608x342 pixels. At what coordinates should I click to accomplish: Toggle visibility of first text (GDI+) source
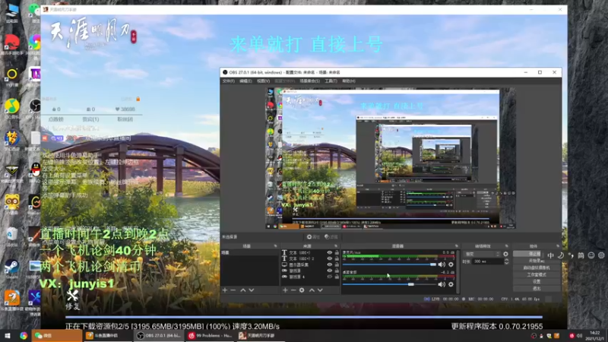(330, 252)
